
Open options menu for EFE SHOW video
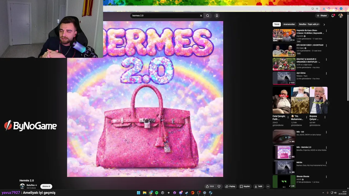coord(326,45)
